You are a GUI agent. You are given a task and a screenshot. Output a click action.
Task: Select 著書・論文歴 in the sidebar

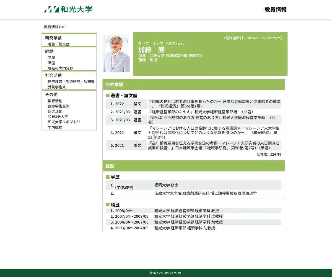tap(59, 44)
